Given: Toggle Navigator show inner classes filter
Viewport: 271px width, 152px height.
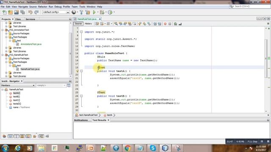Looking at the screenshot, I should coord(28,136).
